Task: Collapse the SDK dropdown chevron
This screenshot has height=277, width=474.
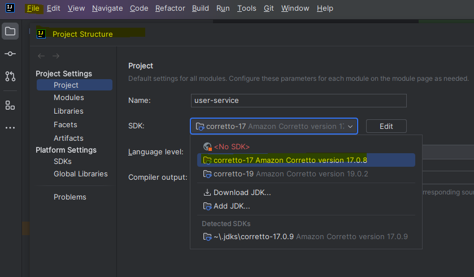Action: click(x=350, y=127)
